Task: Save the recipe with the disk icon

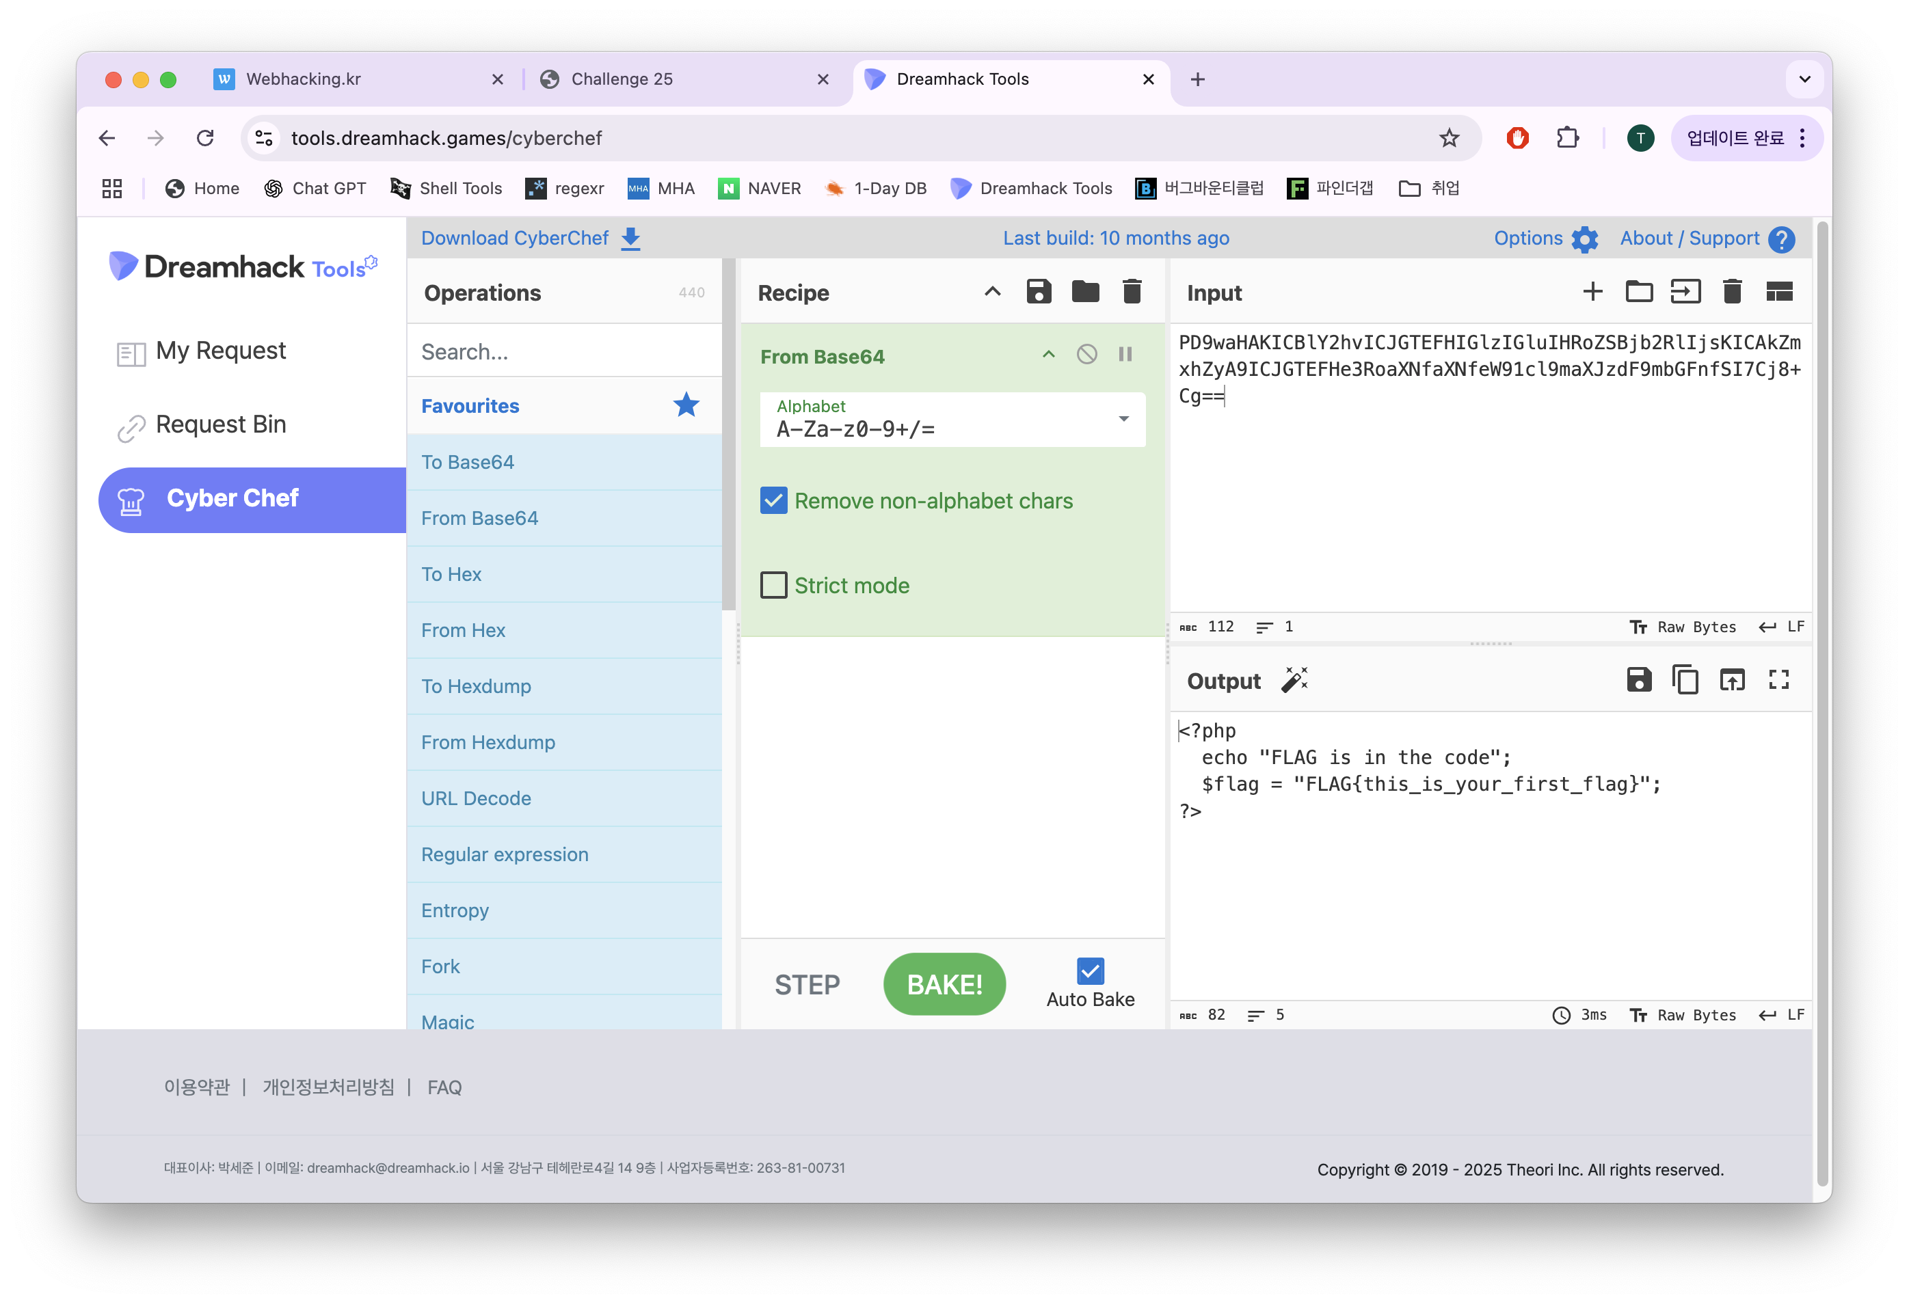Action: click(x=1039, y=292)
